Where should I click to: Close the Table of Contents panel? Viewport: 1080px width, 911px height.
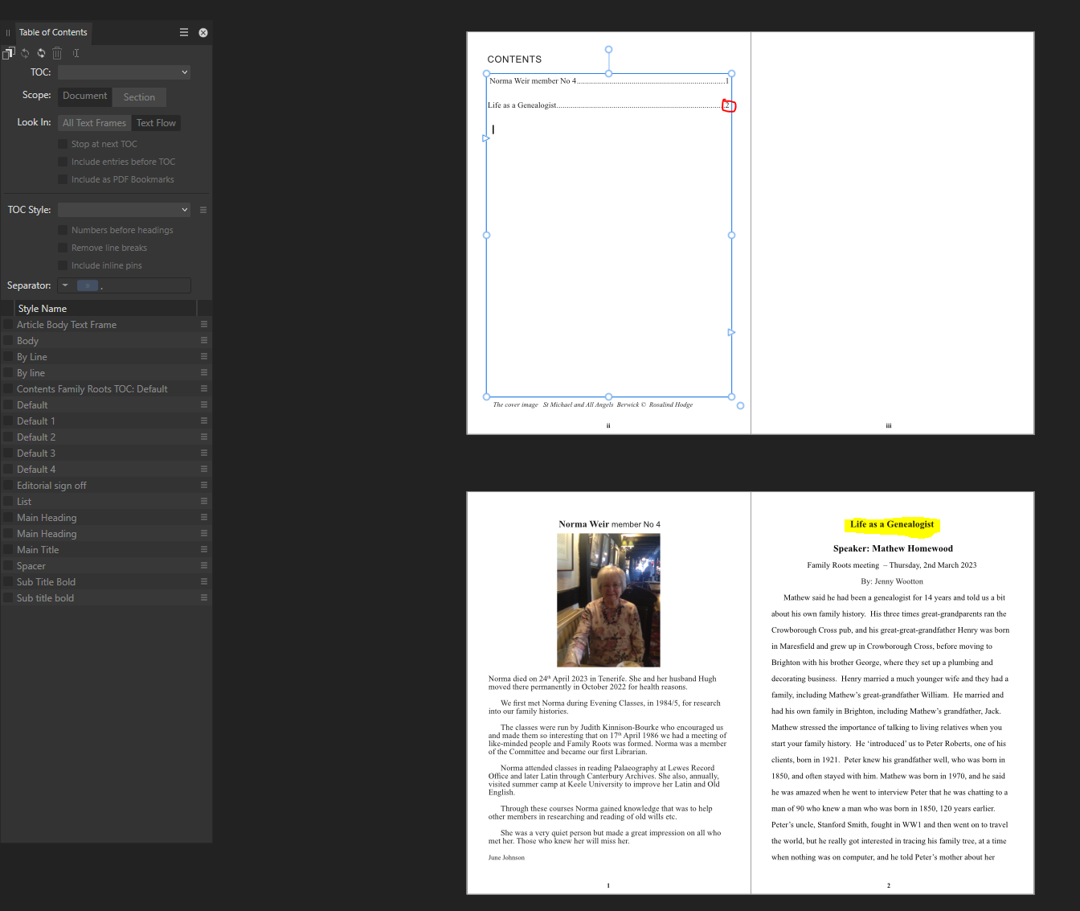pos(203,32)
